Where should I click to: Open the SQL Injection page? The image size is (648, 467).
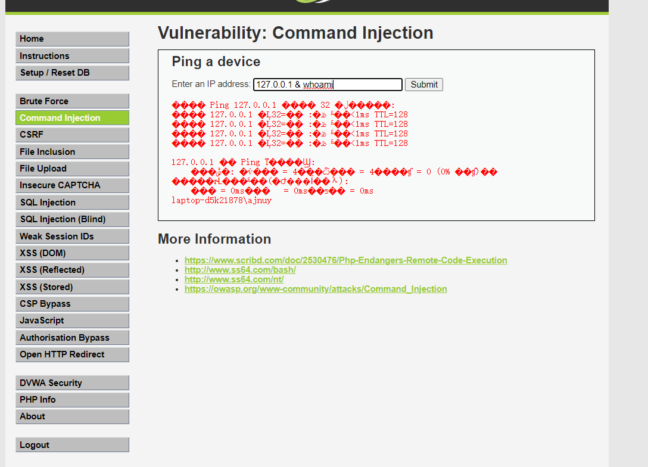point(72,203)
